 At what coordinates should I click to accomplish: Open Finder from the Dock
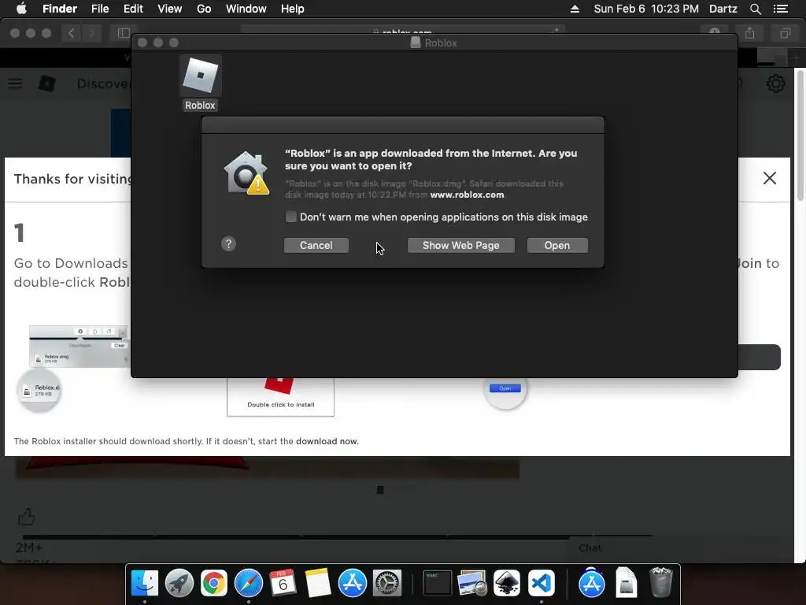(145, 583)
